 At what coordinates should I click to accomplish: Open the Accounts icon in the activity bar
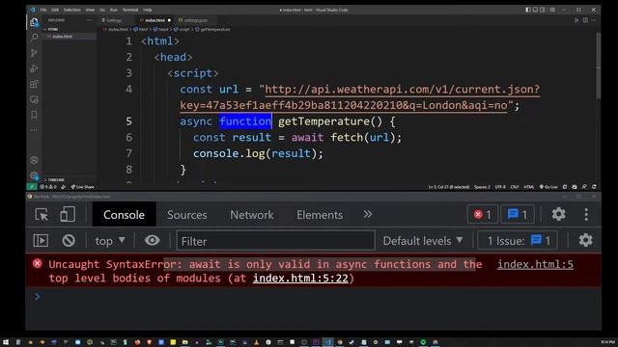point(35,160)
